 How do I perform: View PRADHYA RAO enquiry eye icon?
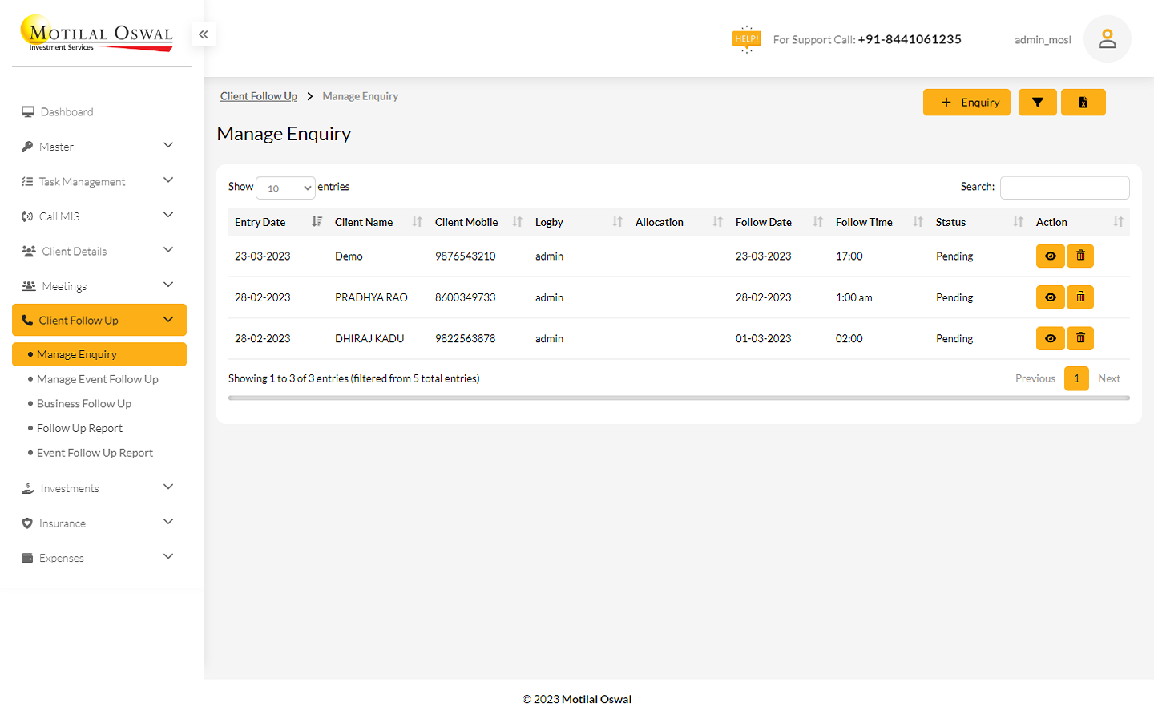(x=1050, y=297)
